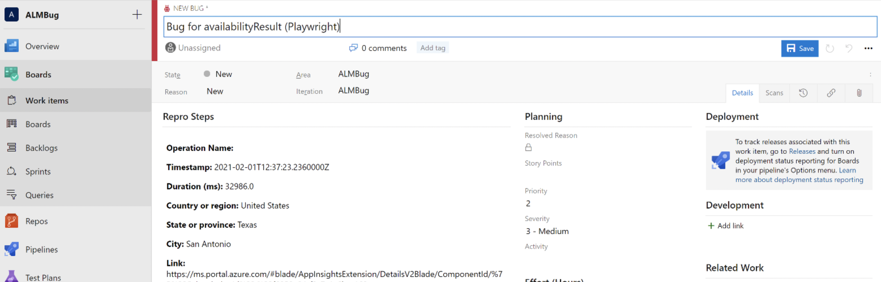The width and height of the screenshot is (881, 282).
Task: Click the gray State circle indicator
Action: (207, 74)
